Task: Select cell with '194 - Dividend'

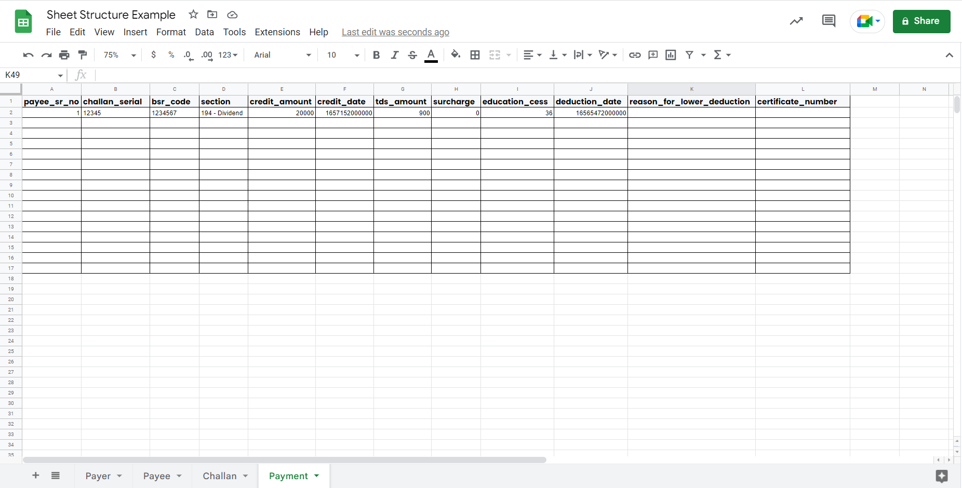Action: click(223, 113)
